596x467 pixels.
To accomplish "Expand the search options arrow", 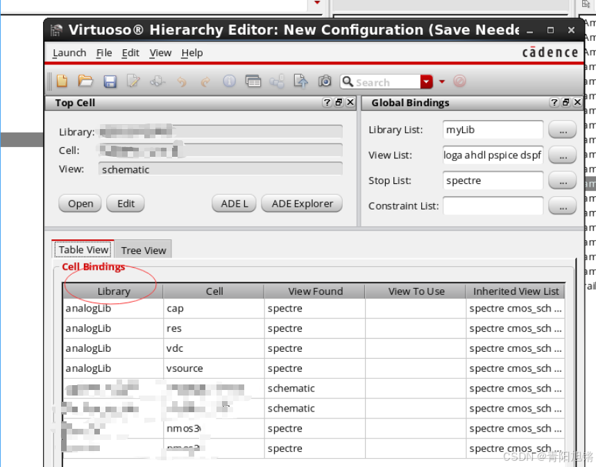I will (x=441, y=81).
